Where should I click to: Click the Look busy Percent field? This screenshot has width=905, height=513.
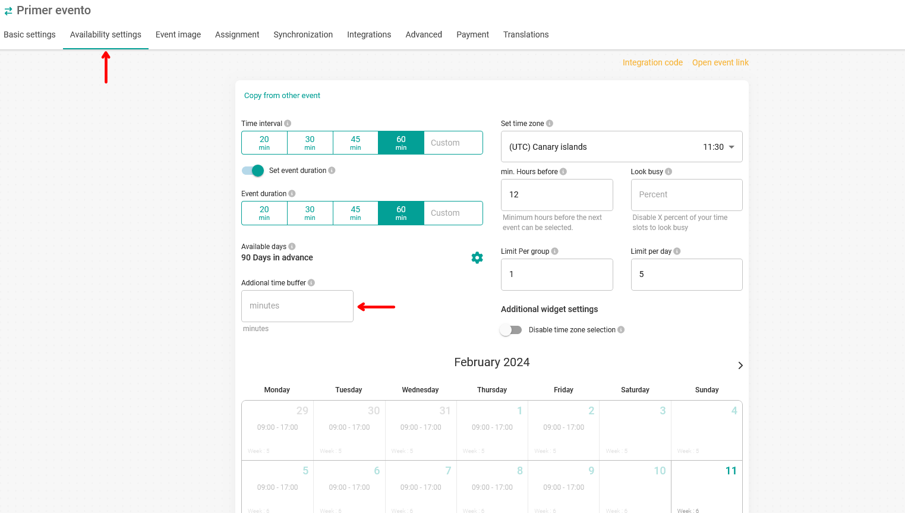pyautogui.click(x=686, y=195)
